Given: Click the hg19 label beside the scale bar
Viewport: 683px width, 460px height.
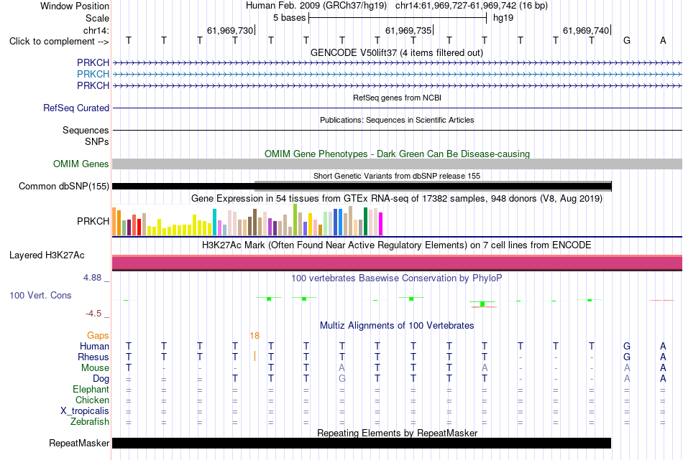Looking at the screenshot, I should (x=503, y=18).
